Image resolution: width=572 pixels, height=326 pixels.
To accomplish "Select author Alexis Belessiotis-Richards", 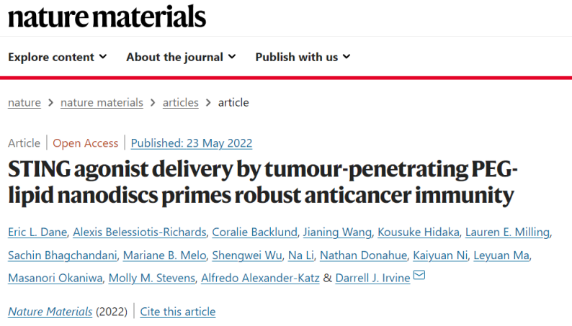I will [140, 232].
